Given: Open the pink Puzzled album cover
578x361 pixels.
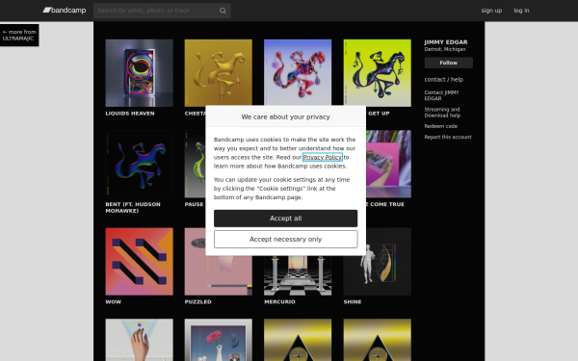Looking at the screenshot, I should (x=219, y=275).
